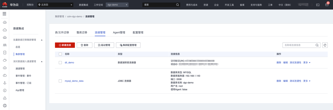
Task: Click the Huawei Cloud logo icon
Action: click(x=4, y=4)
